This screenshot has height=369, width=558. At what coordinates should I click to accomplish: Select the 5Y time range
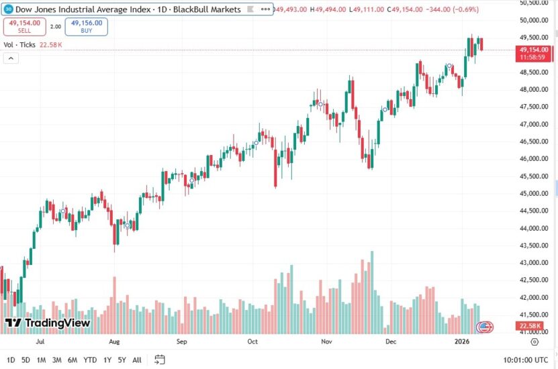click(122, 360)
